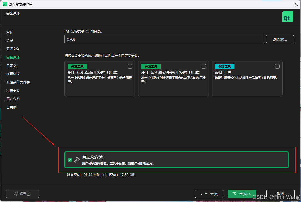Open the 设置(S) button
The width and height of the screenshot is (301, 202).
(23, 194)
